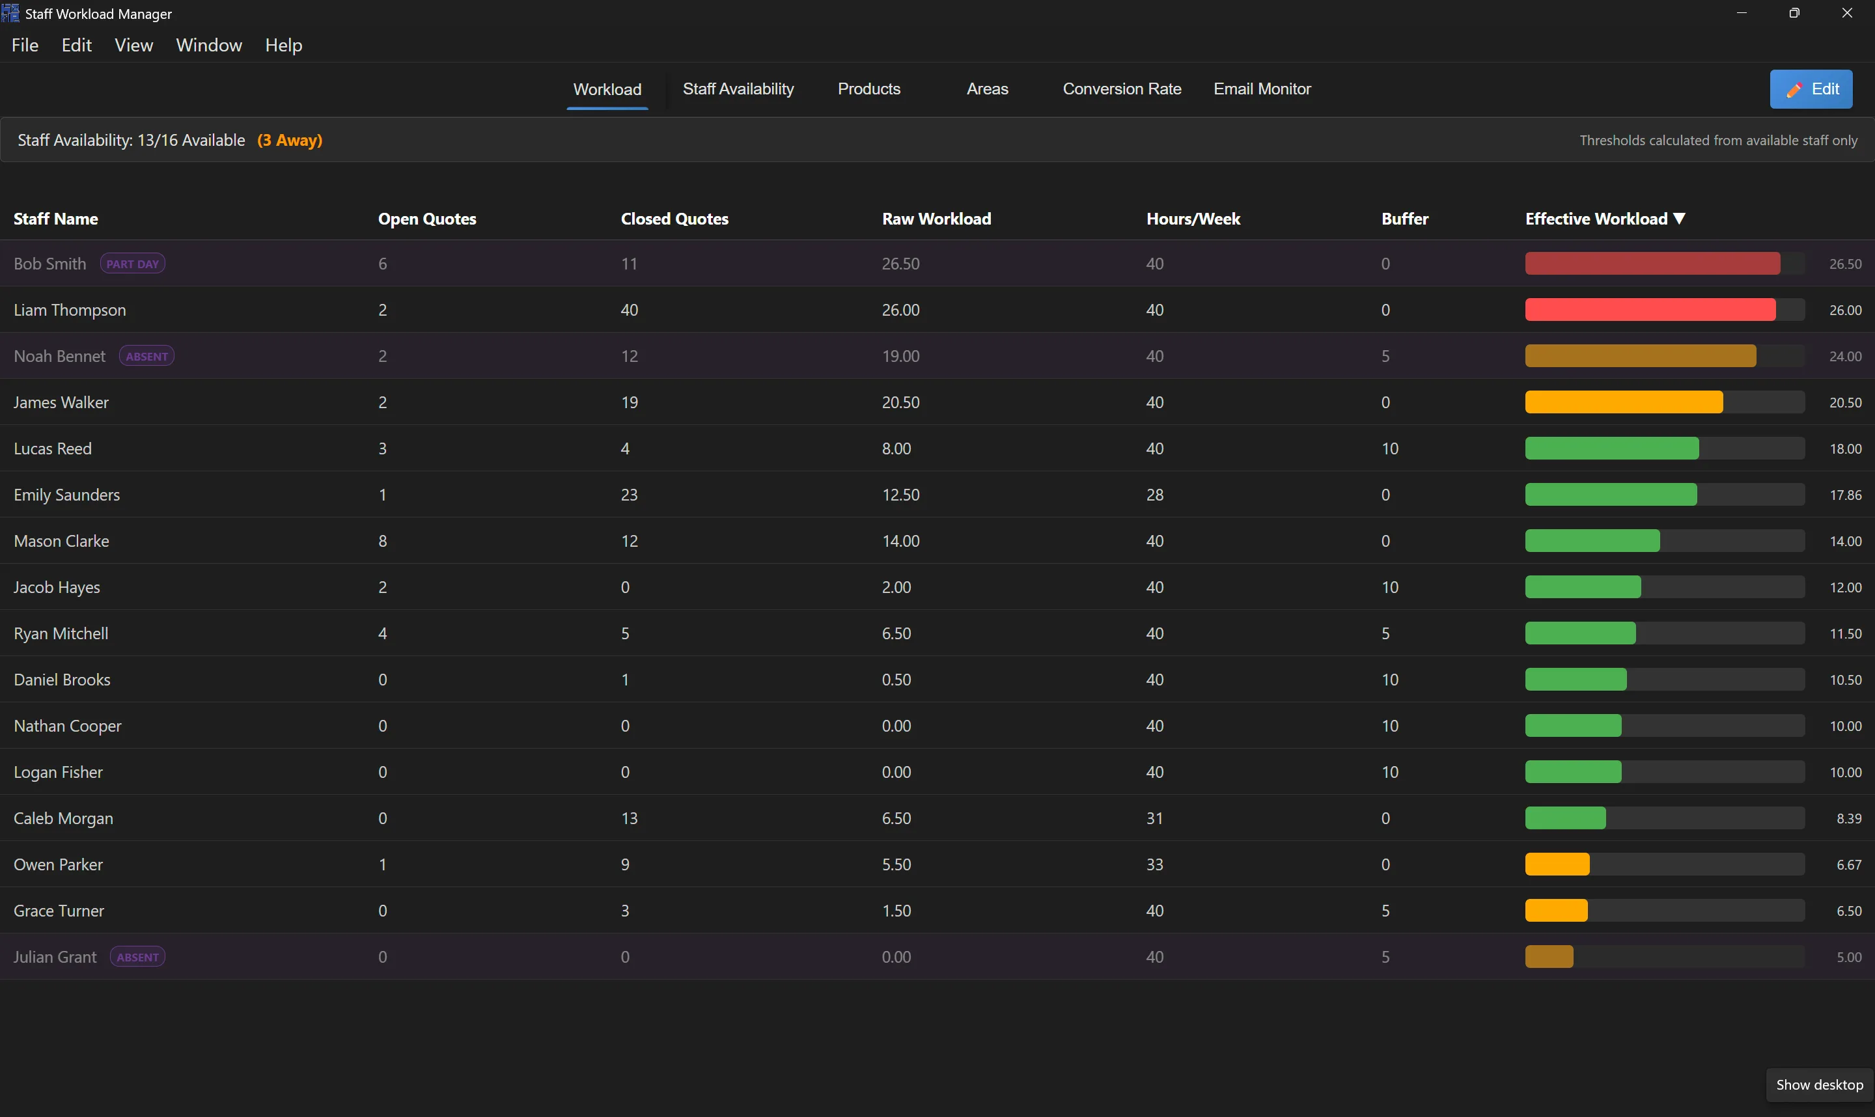1875x1117 pixels.
Task: Click Lucas Reed's green workload bar
Action: [x=1611, y=448]
